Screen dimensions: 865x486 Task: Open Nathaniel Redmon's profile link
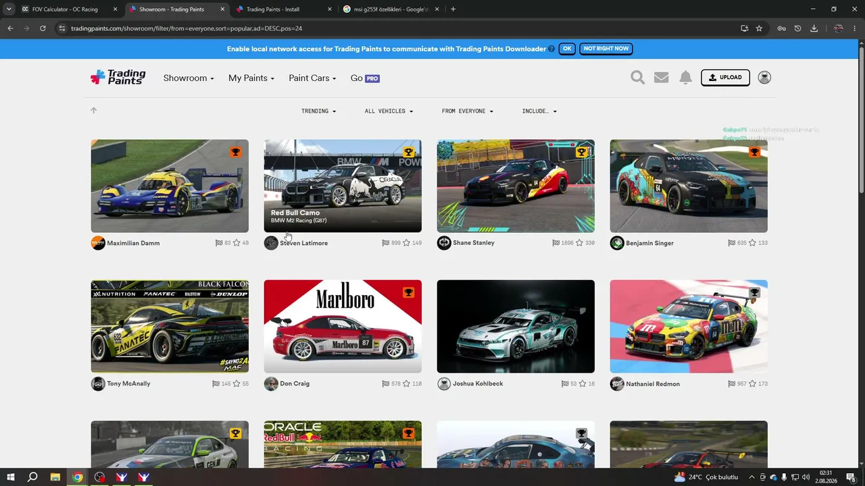click(x=653, y=383)
